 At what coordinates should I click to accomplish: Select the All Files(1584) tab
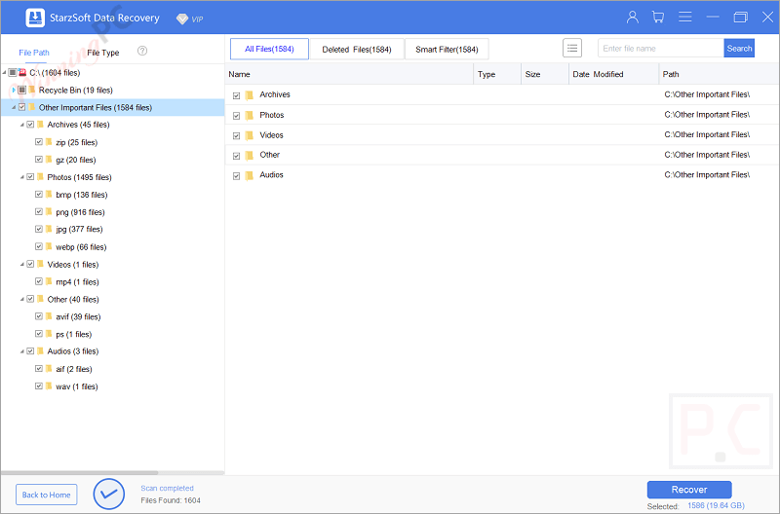click(269, 49)
